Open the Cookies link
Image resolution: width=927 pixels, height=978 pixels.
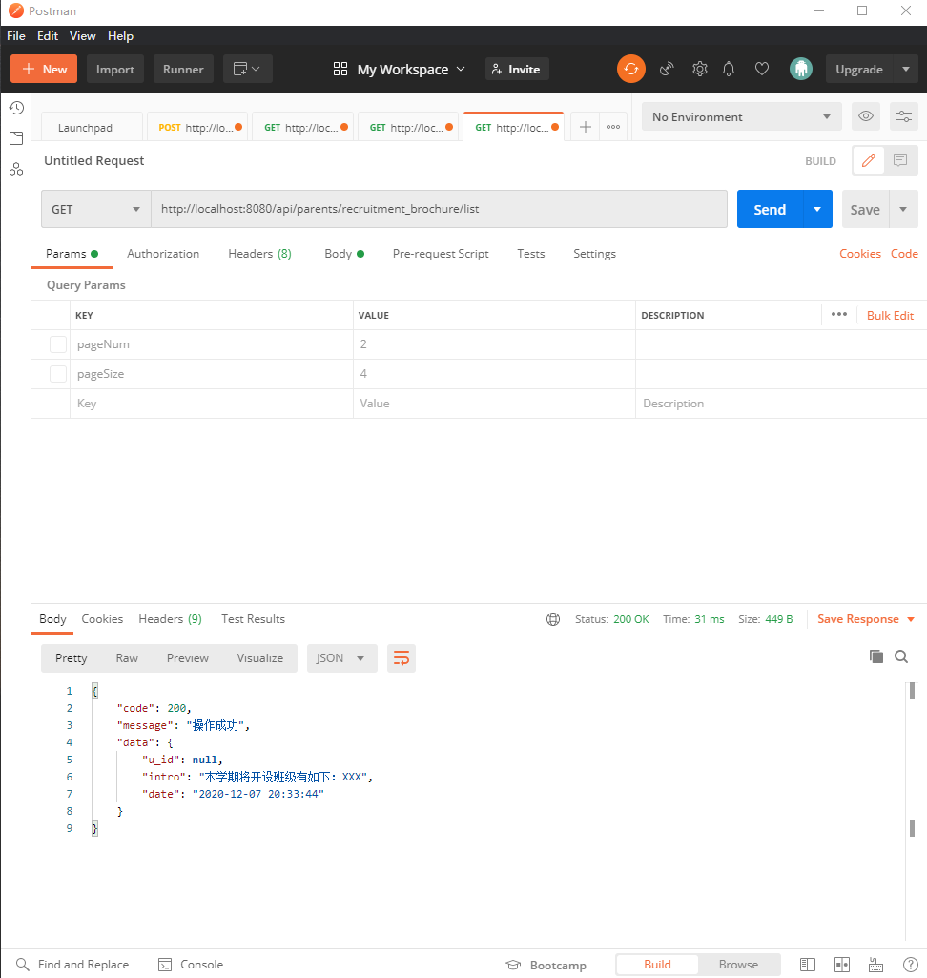tap(859, 254)
